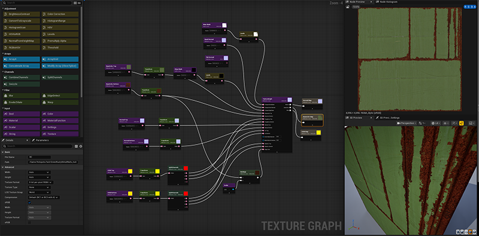The height and width of the screenshot is (236, 479).
Task: Click the Path input field
Action: [53, 162]
